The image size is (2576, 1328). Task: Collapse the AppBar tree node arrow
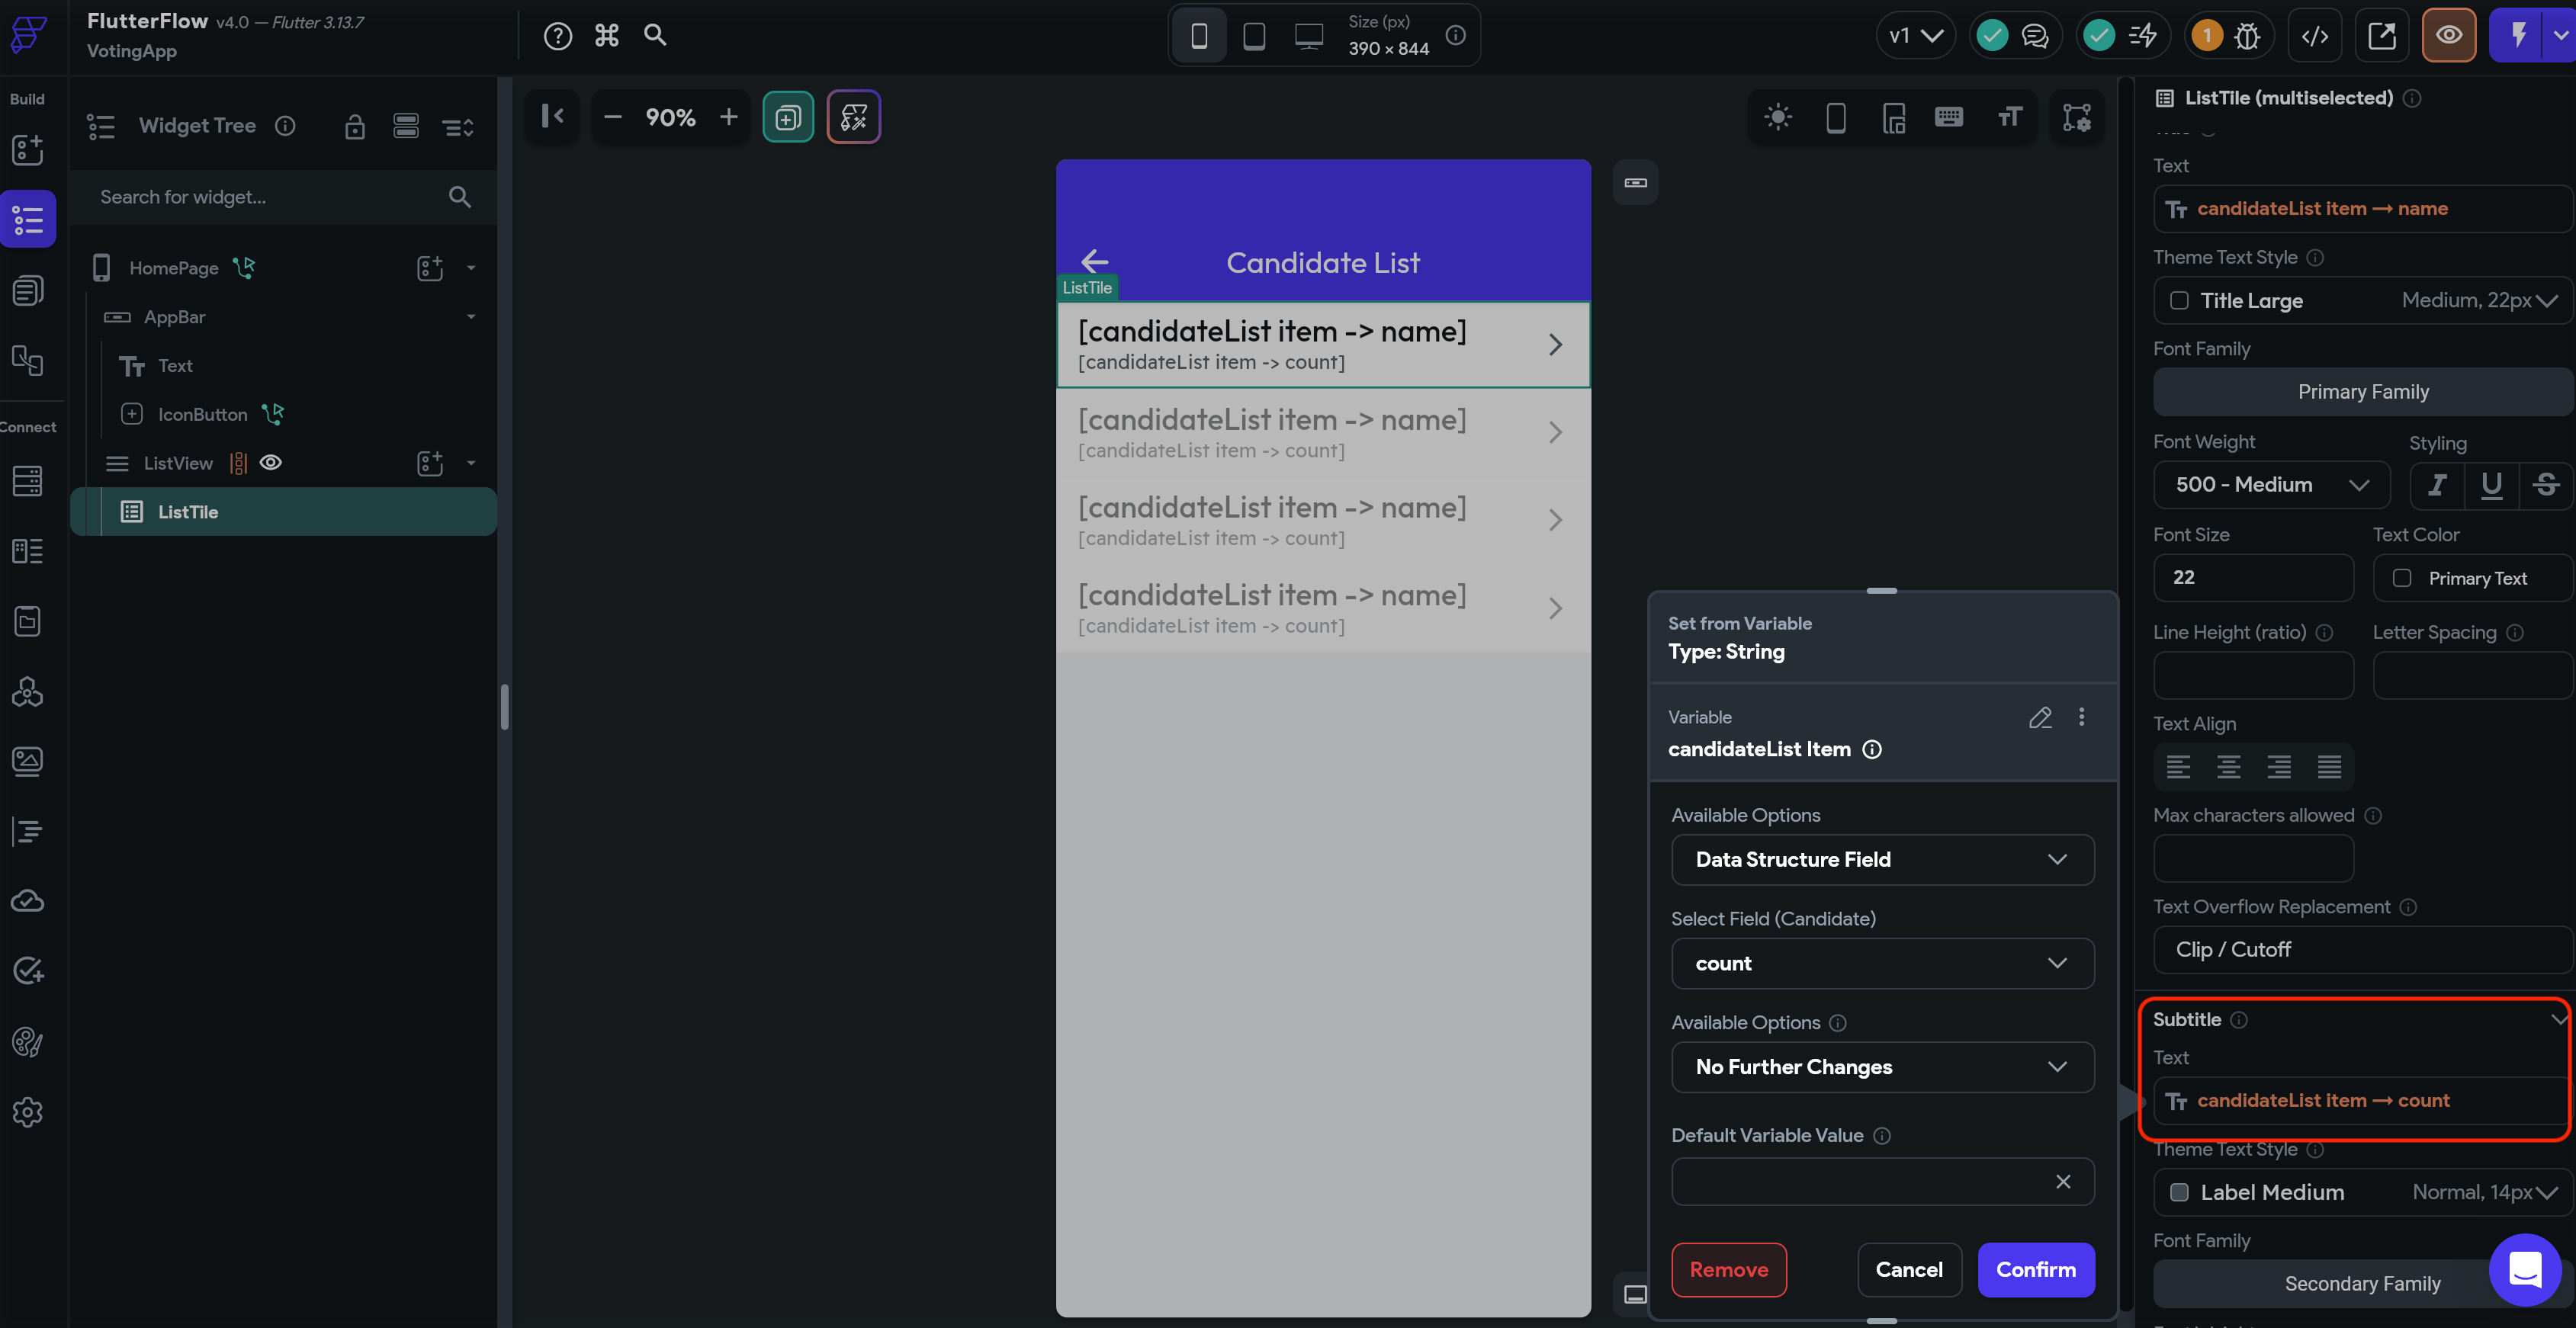[x=471, y=317]
